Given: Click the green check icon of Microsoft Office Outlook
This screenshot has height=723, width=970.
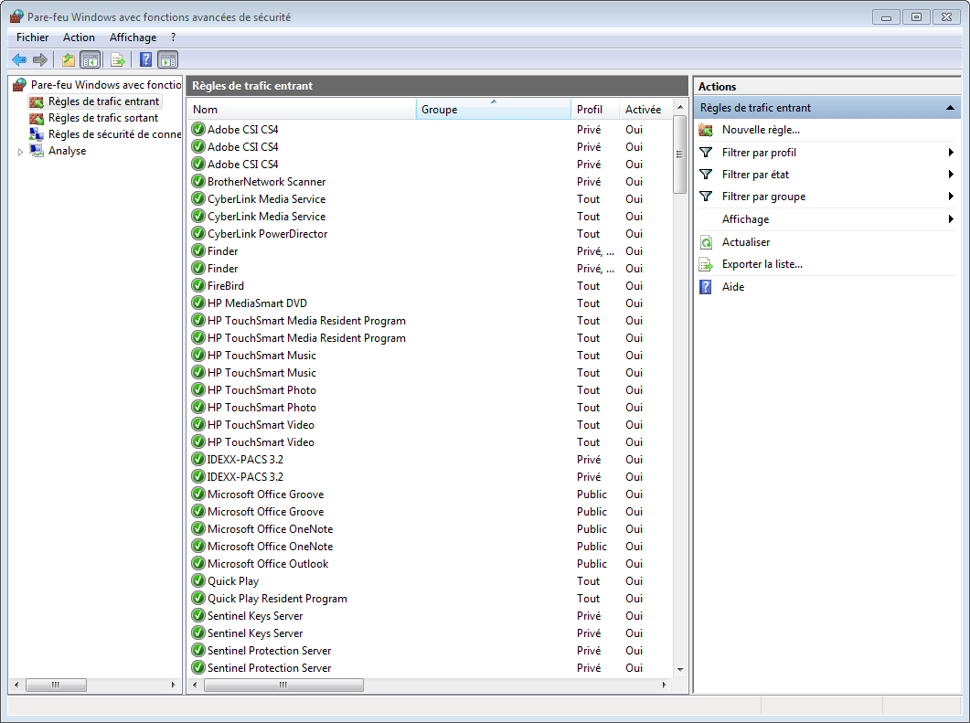Looking at the screenshot, I should tap(198, 563).
